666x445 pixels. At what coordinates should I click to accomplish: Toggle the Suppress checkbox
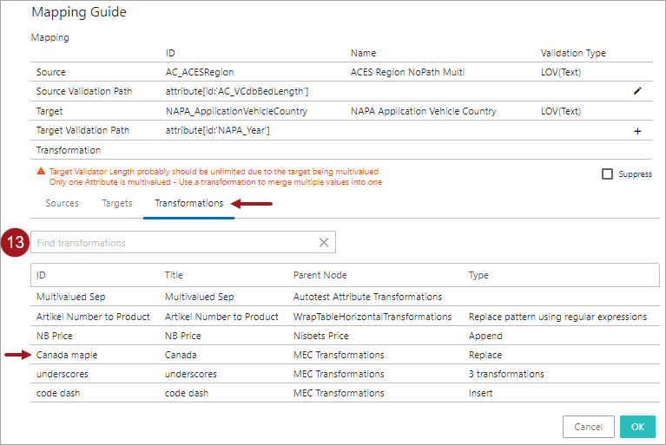(608, 173)
